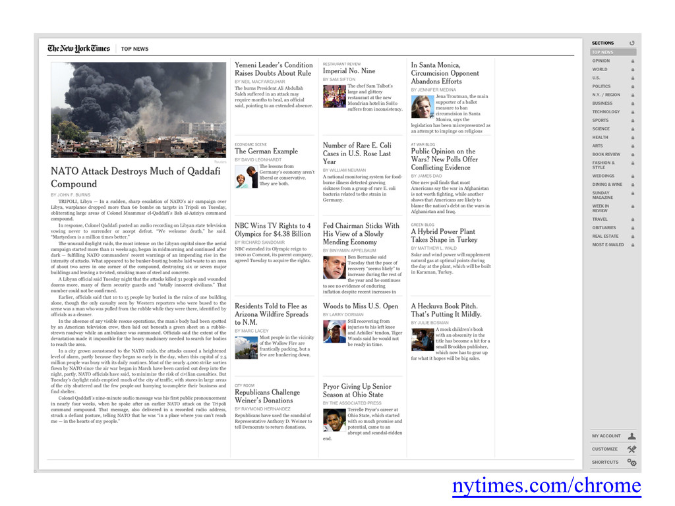The image size is (675, 506).
Task: Click the lock icon next to Real Estate
Action: (633, 237)
